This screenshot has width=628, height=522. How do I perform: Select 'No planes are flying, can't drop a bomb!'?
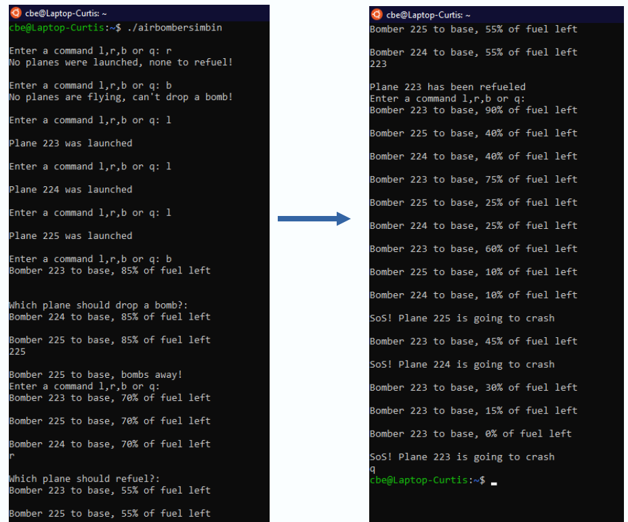click(x=121, y=97)
